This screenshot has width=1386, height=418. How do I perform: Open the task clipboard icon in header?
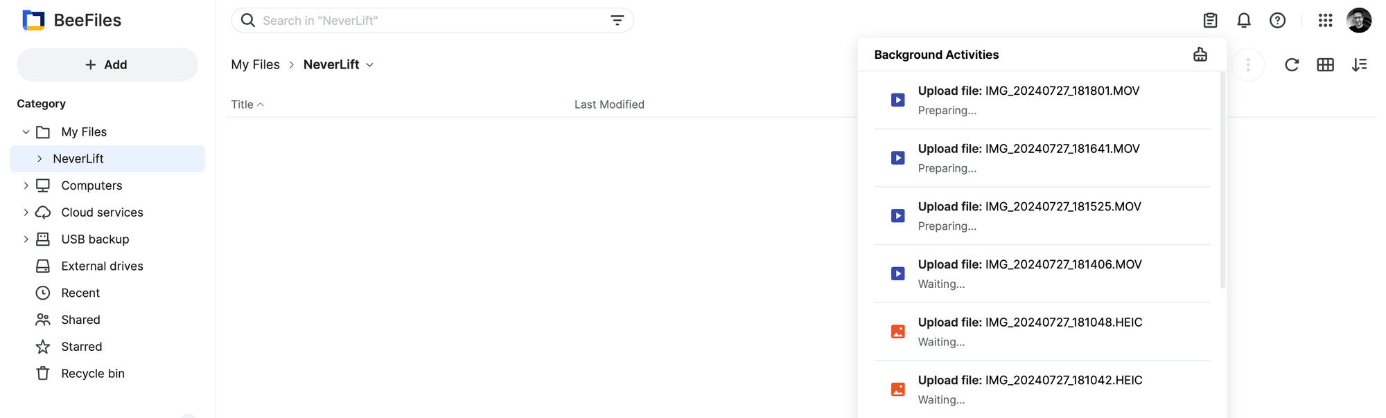(x=1210, y=21)
